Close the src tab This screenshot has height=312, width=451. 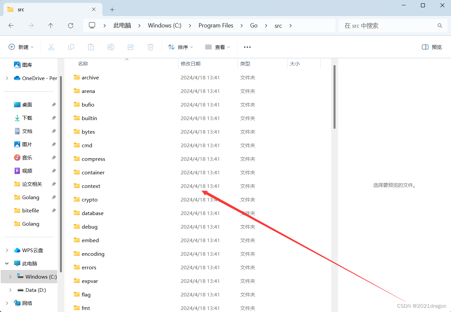[94, 9]
